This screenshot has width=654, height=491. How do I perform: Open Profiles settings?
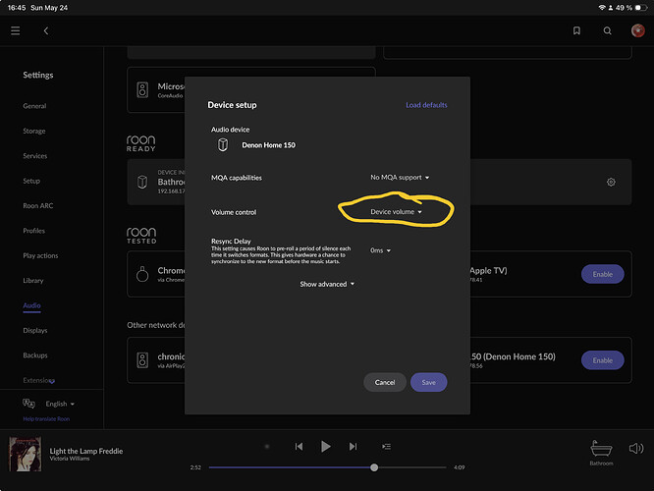(33, 231)
